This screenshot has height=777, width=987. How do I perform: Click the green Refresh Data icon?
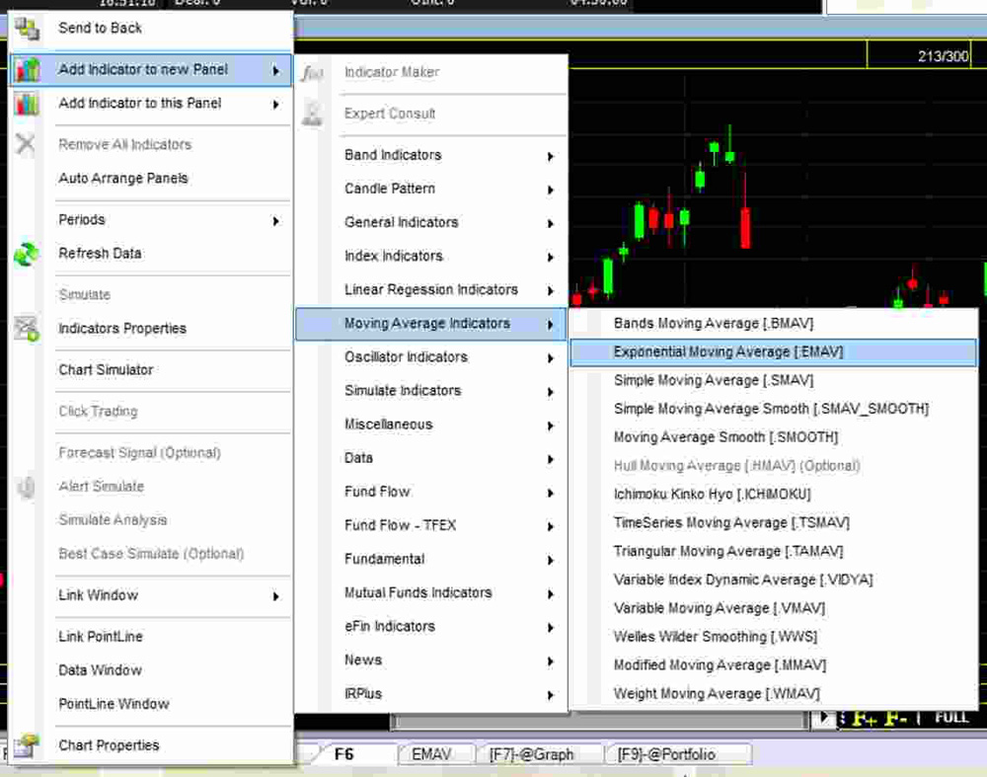point(27,254)
